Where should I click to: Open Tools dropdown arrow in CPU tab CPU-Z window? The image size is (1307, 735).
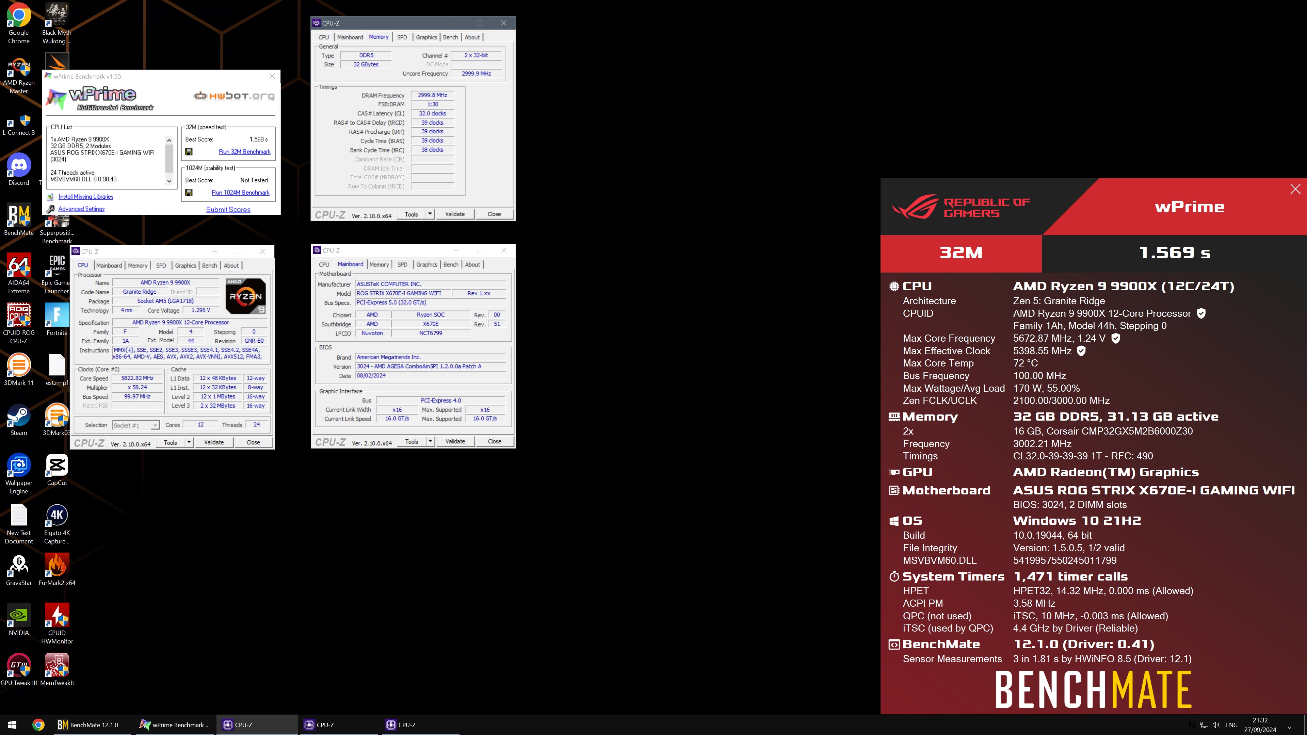click(x=189, y=442)
